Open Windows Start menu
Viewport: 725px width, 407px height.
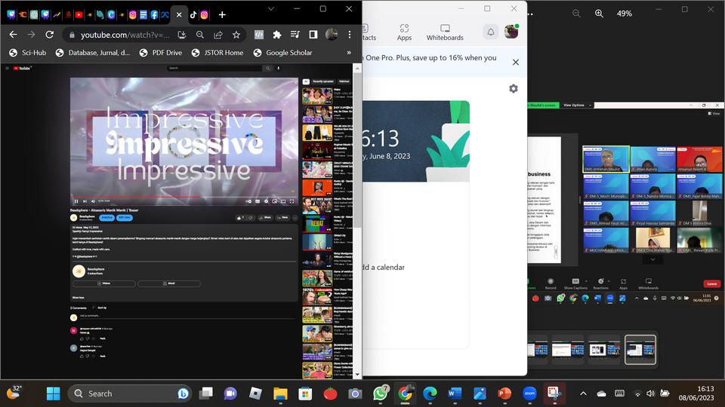click(53, 393)
